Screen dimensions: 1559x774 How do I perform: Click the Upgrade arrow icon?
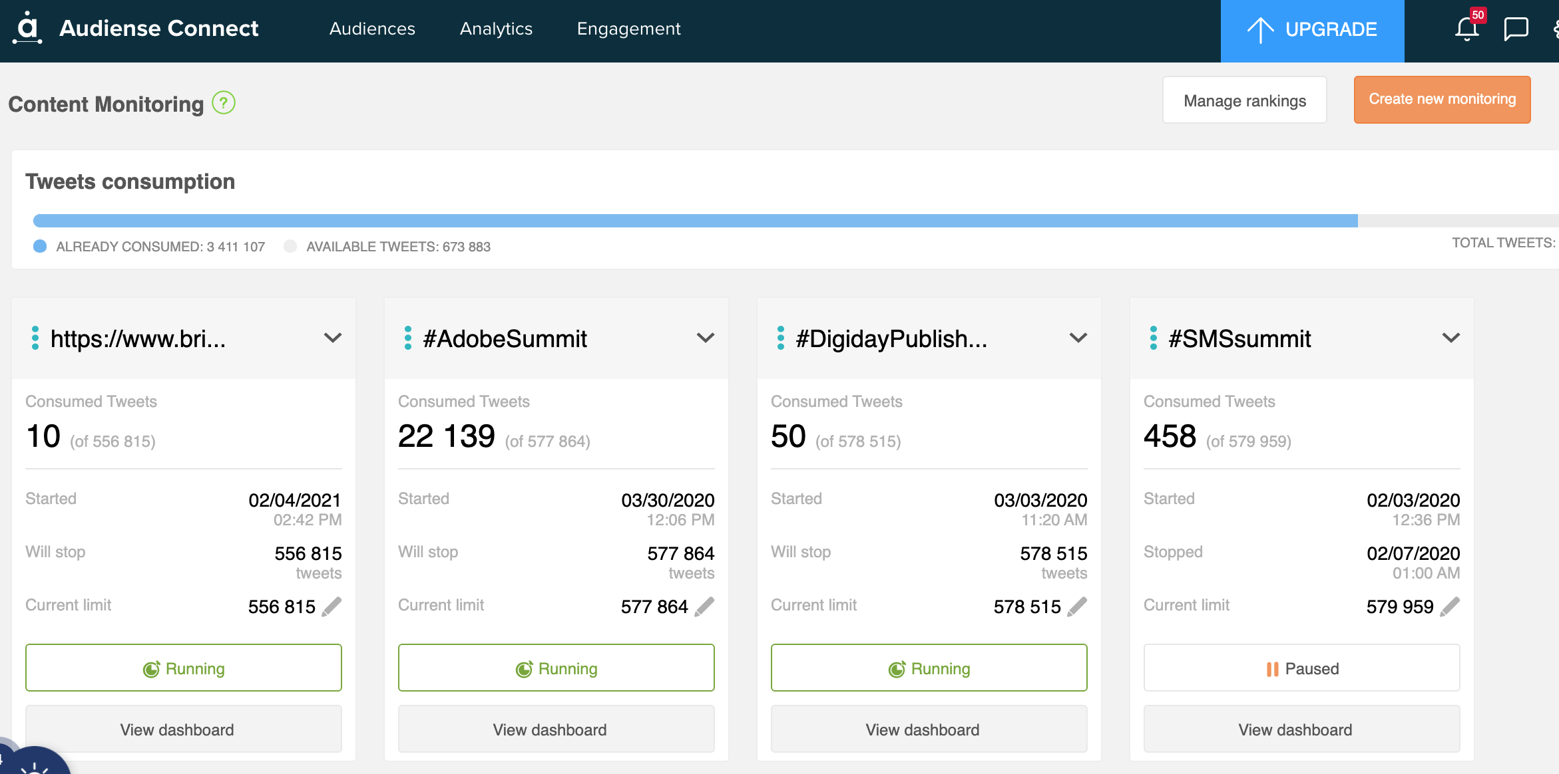(1260, 30)
